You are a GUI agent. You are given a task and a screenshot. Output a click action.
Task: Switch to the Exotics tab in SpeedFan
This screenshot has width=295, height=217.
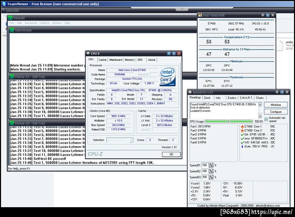pos(232,98)
